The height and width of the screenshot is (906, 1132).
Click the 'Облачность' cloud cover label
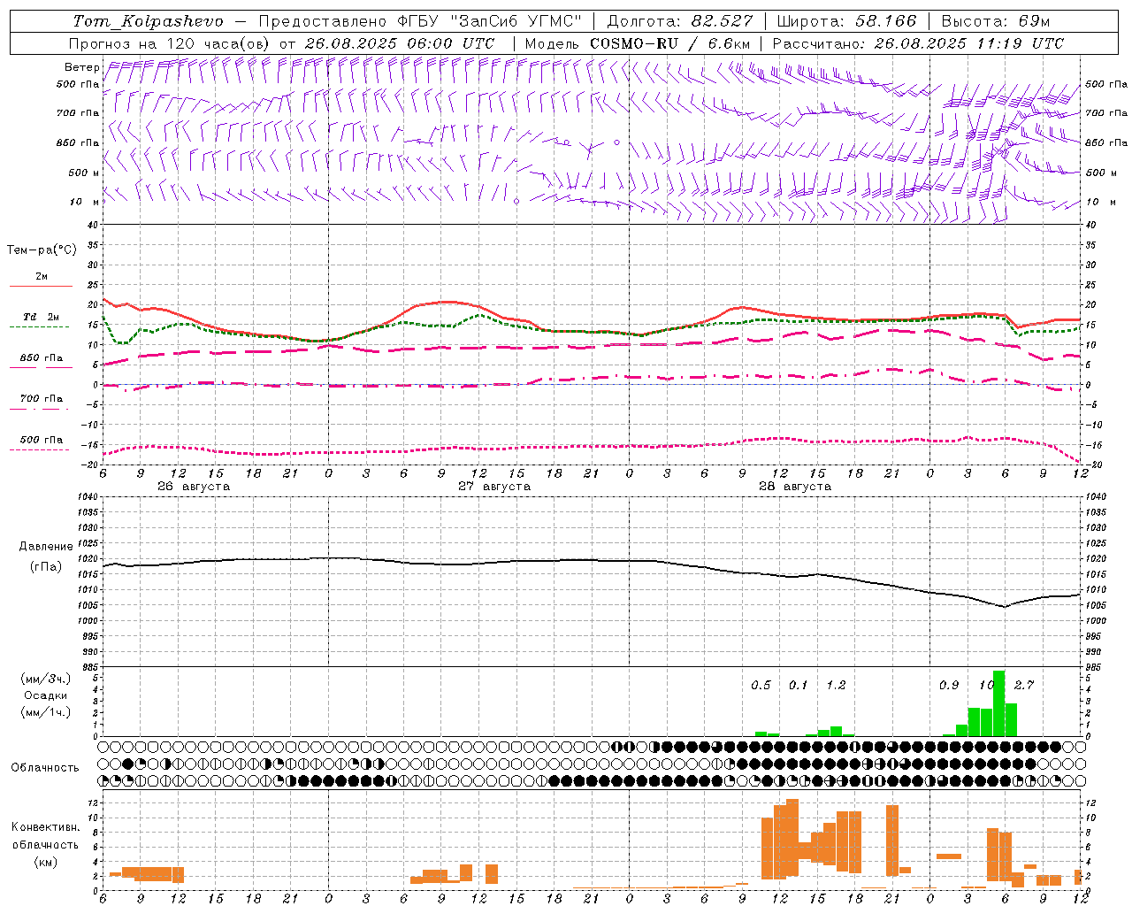coord(45,767)
